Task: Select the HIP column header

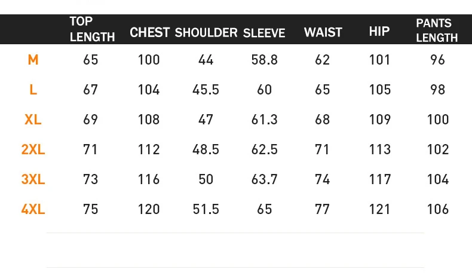Action: click(379, 31)
